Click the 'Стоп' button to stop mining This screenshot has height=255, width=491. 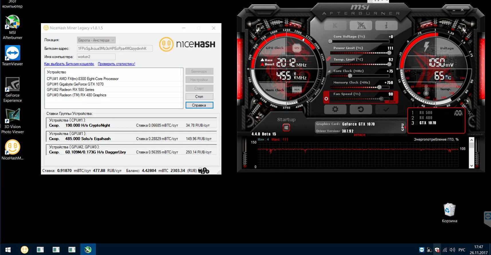click(x=199, y=97)
